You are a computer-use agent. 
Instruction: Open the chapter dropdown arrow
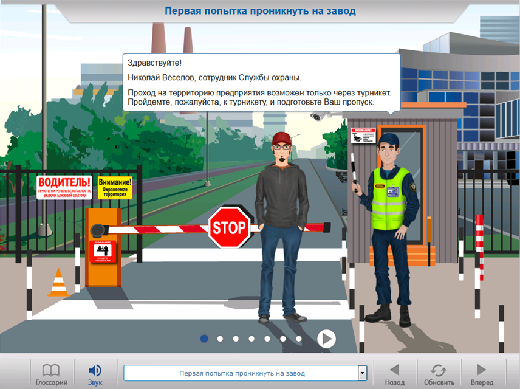click(x=363, y=373)
